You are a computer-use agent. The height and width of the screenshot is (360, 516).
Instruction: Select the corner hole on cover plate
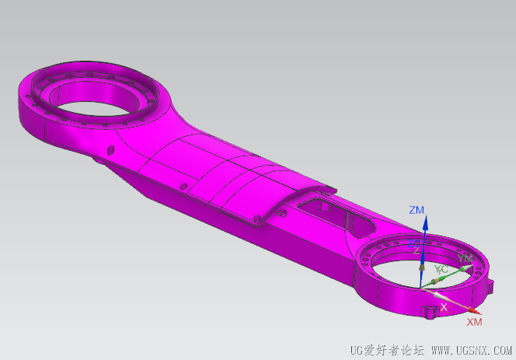coord(258,218)
